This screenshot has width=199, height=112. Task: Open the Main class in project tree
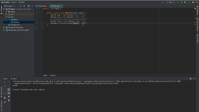click(x=15, y=20)
